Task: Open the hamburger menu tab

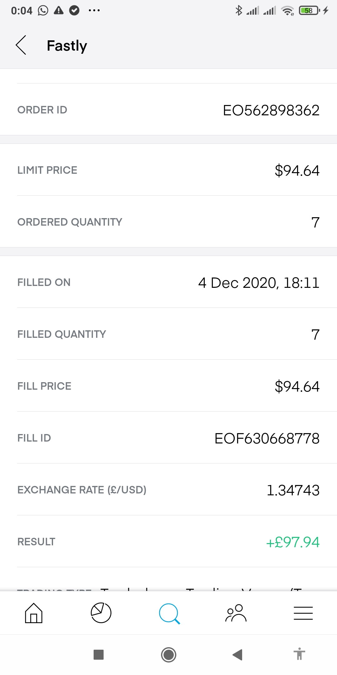Action: tap(303, 613)
